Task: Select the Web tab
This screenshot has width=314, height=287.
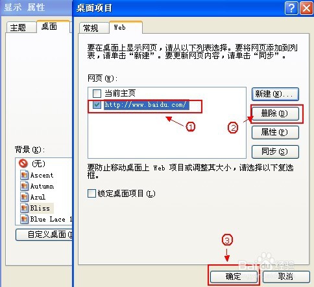Action: (126, 27)
